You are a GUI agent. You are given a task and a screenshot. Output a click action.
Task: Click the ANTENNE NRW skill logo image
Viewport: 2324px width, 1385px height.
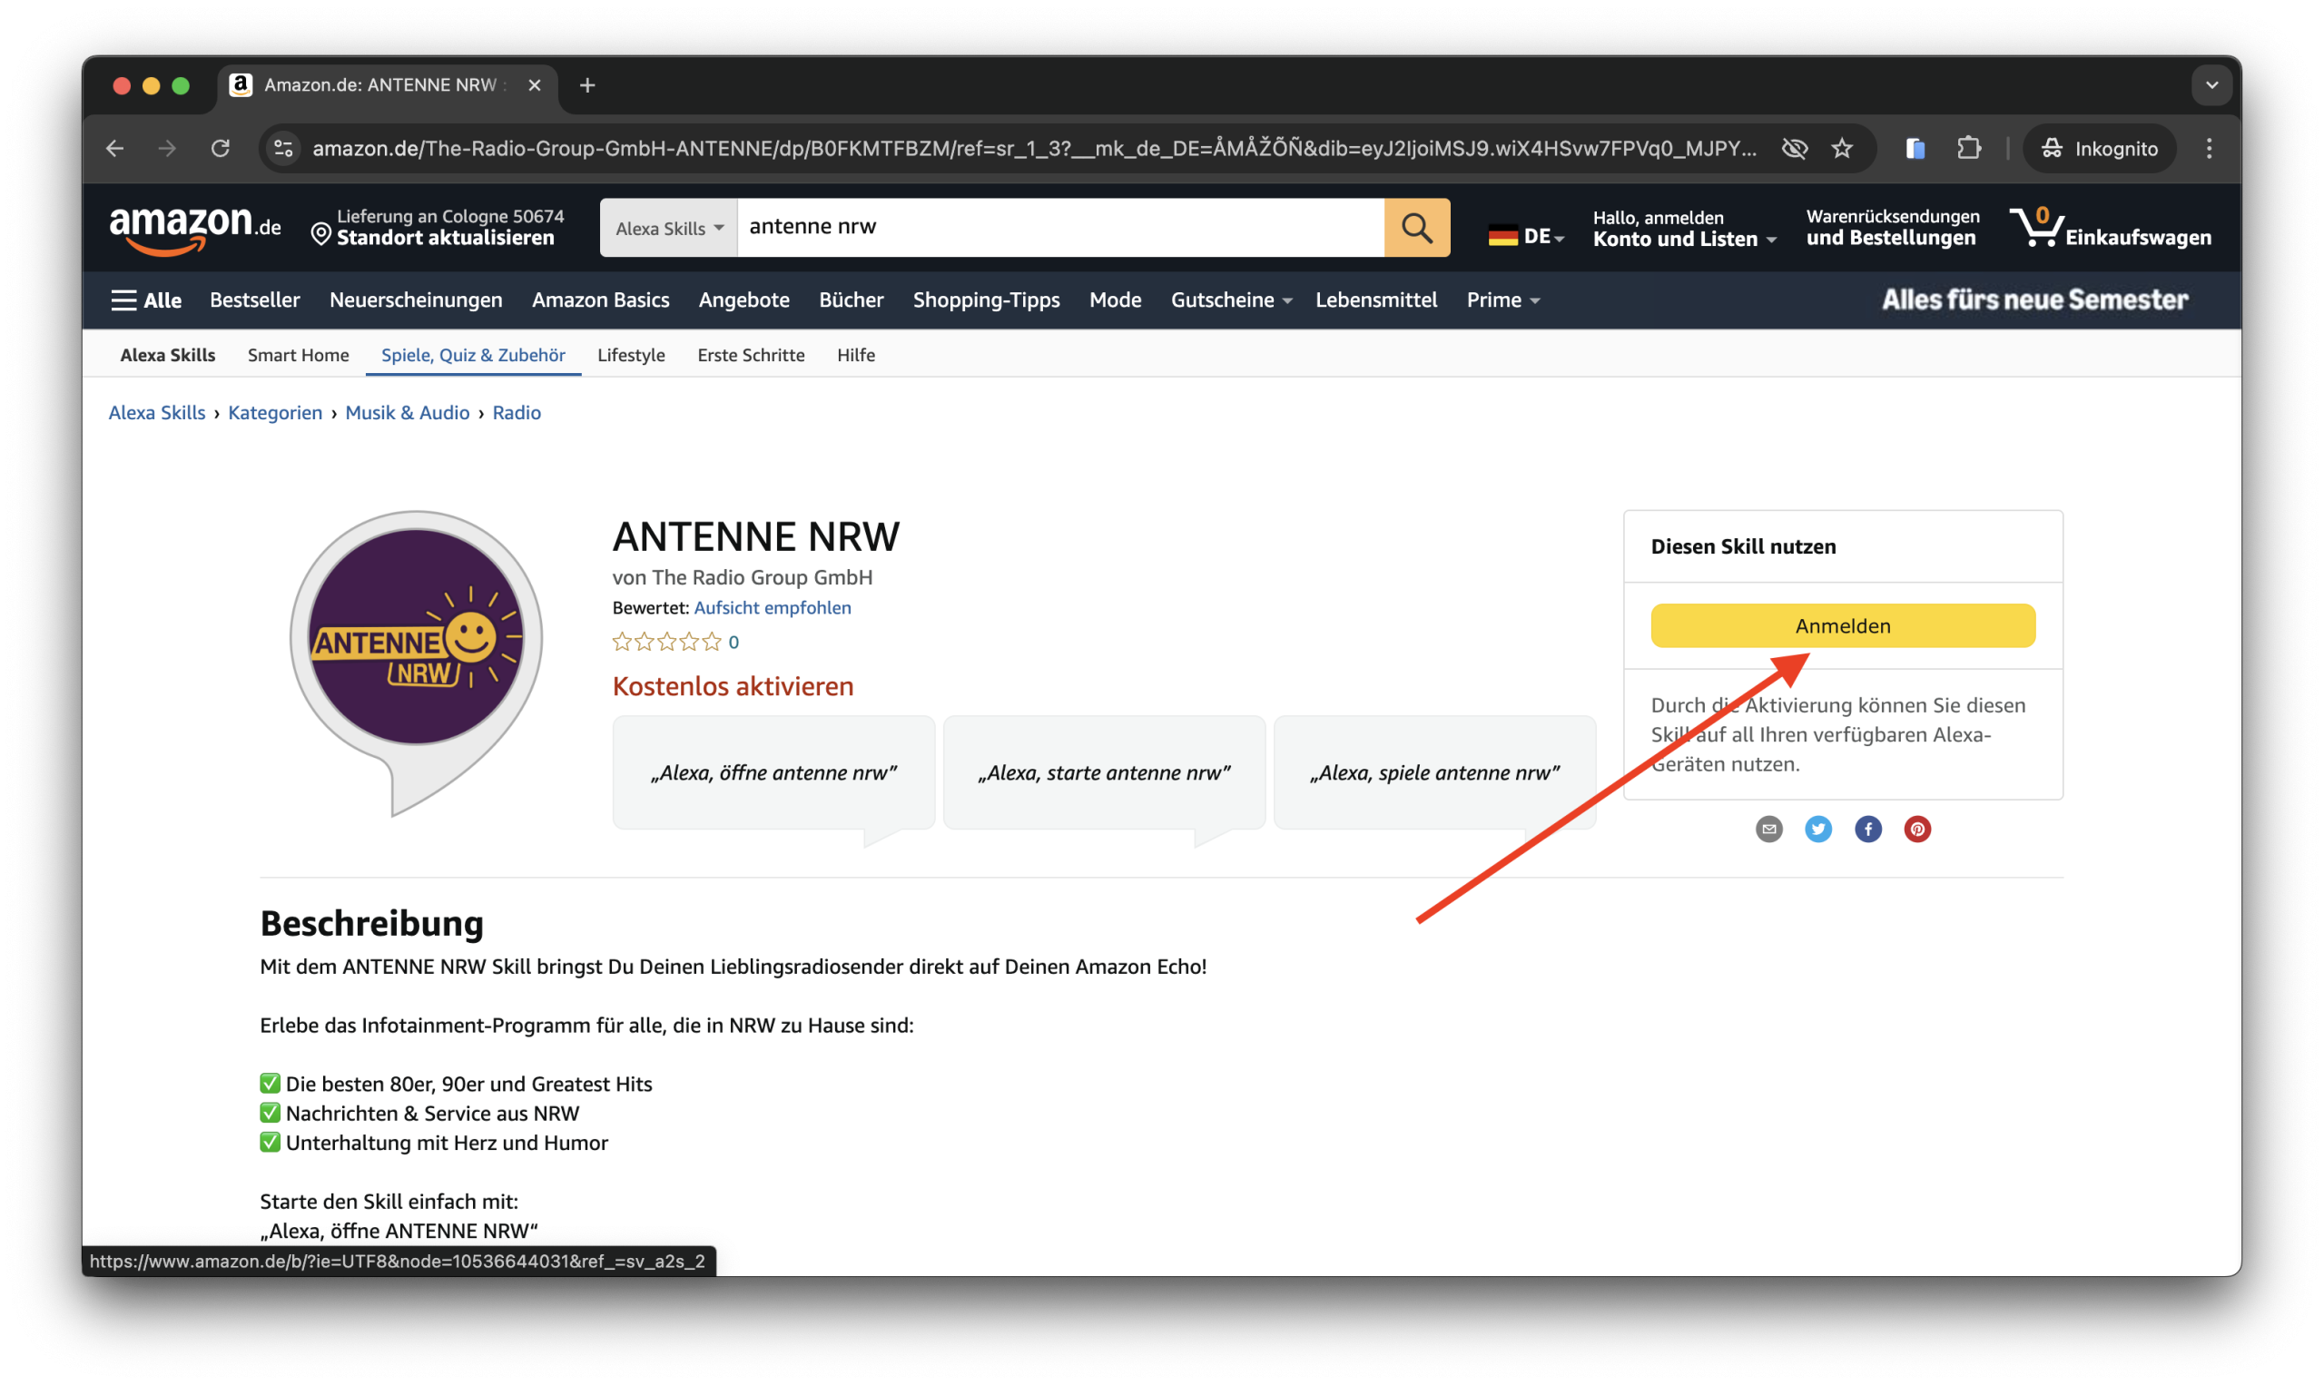point(417,663)
